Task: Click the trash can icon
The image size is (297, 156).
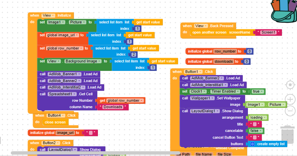Action: 287,135
